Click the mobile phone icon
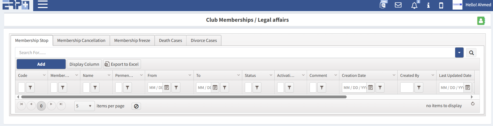 [x=441, y=5]
